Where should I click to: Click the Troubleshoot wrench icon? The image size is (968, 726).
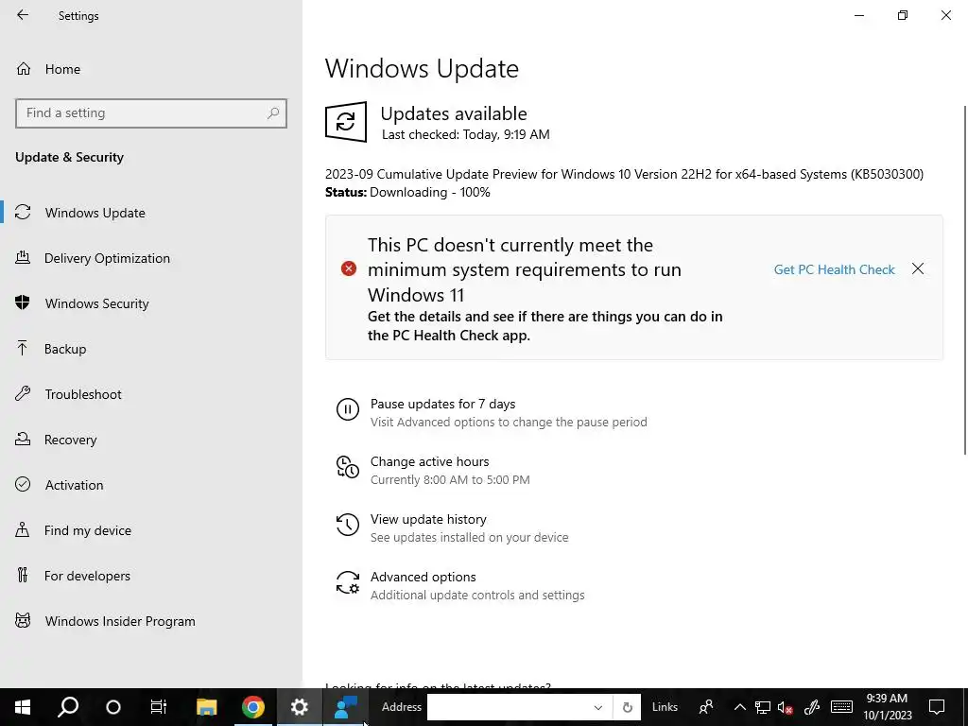pyautogui.click(x=23, y=393)
